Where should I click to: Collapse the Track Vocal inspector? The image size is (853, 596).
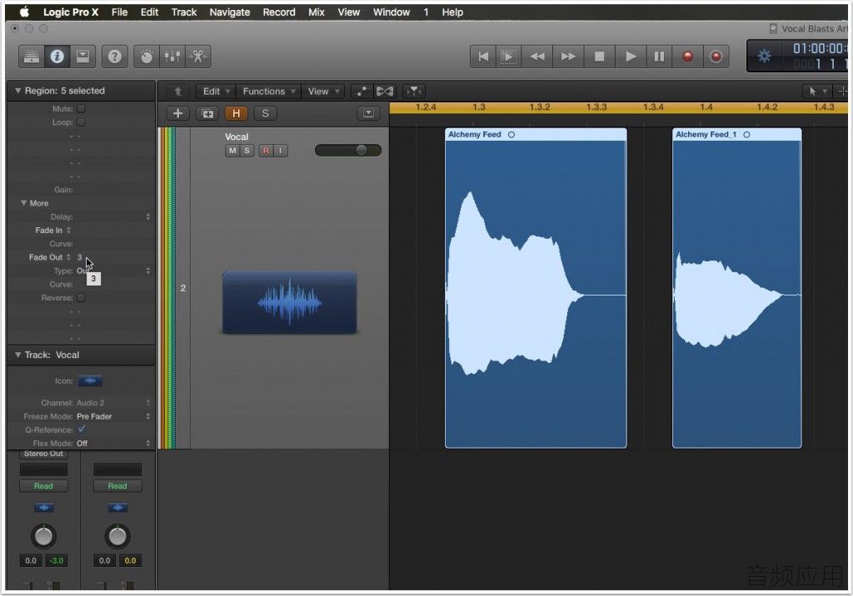[x=18, y=355]
